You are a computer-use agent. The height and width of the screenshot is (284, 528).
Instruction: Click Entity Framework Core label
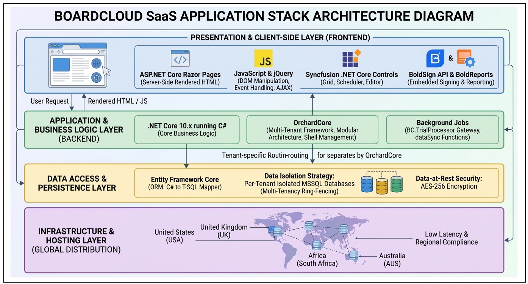point(185,180)
